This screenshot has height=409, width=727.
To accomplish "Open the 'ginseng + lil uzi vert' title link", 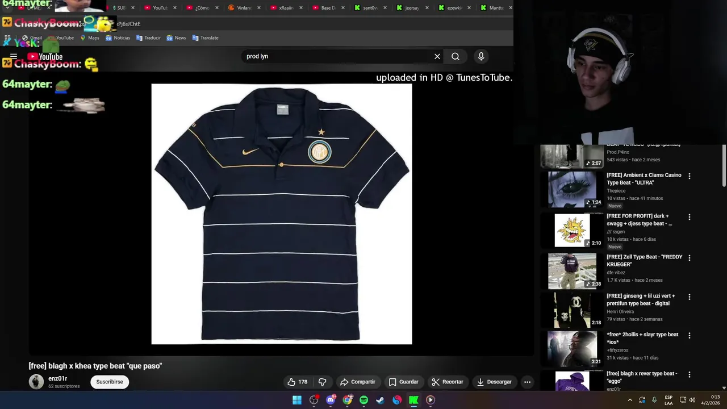I will click(x=641, y=299).
